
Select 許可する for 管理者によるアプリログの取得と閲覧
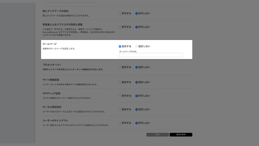pos(120,27)
